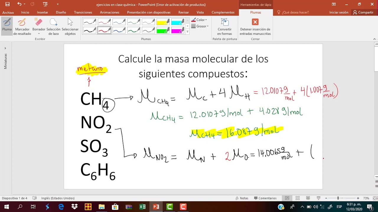
Task: Go up one row in the pen gallery
Action: click(187, 21)
